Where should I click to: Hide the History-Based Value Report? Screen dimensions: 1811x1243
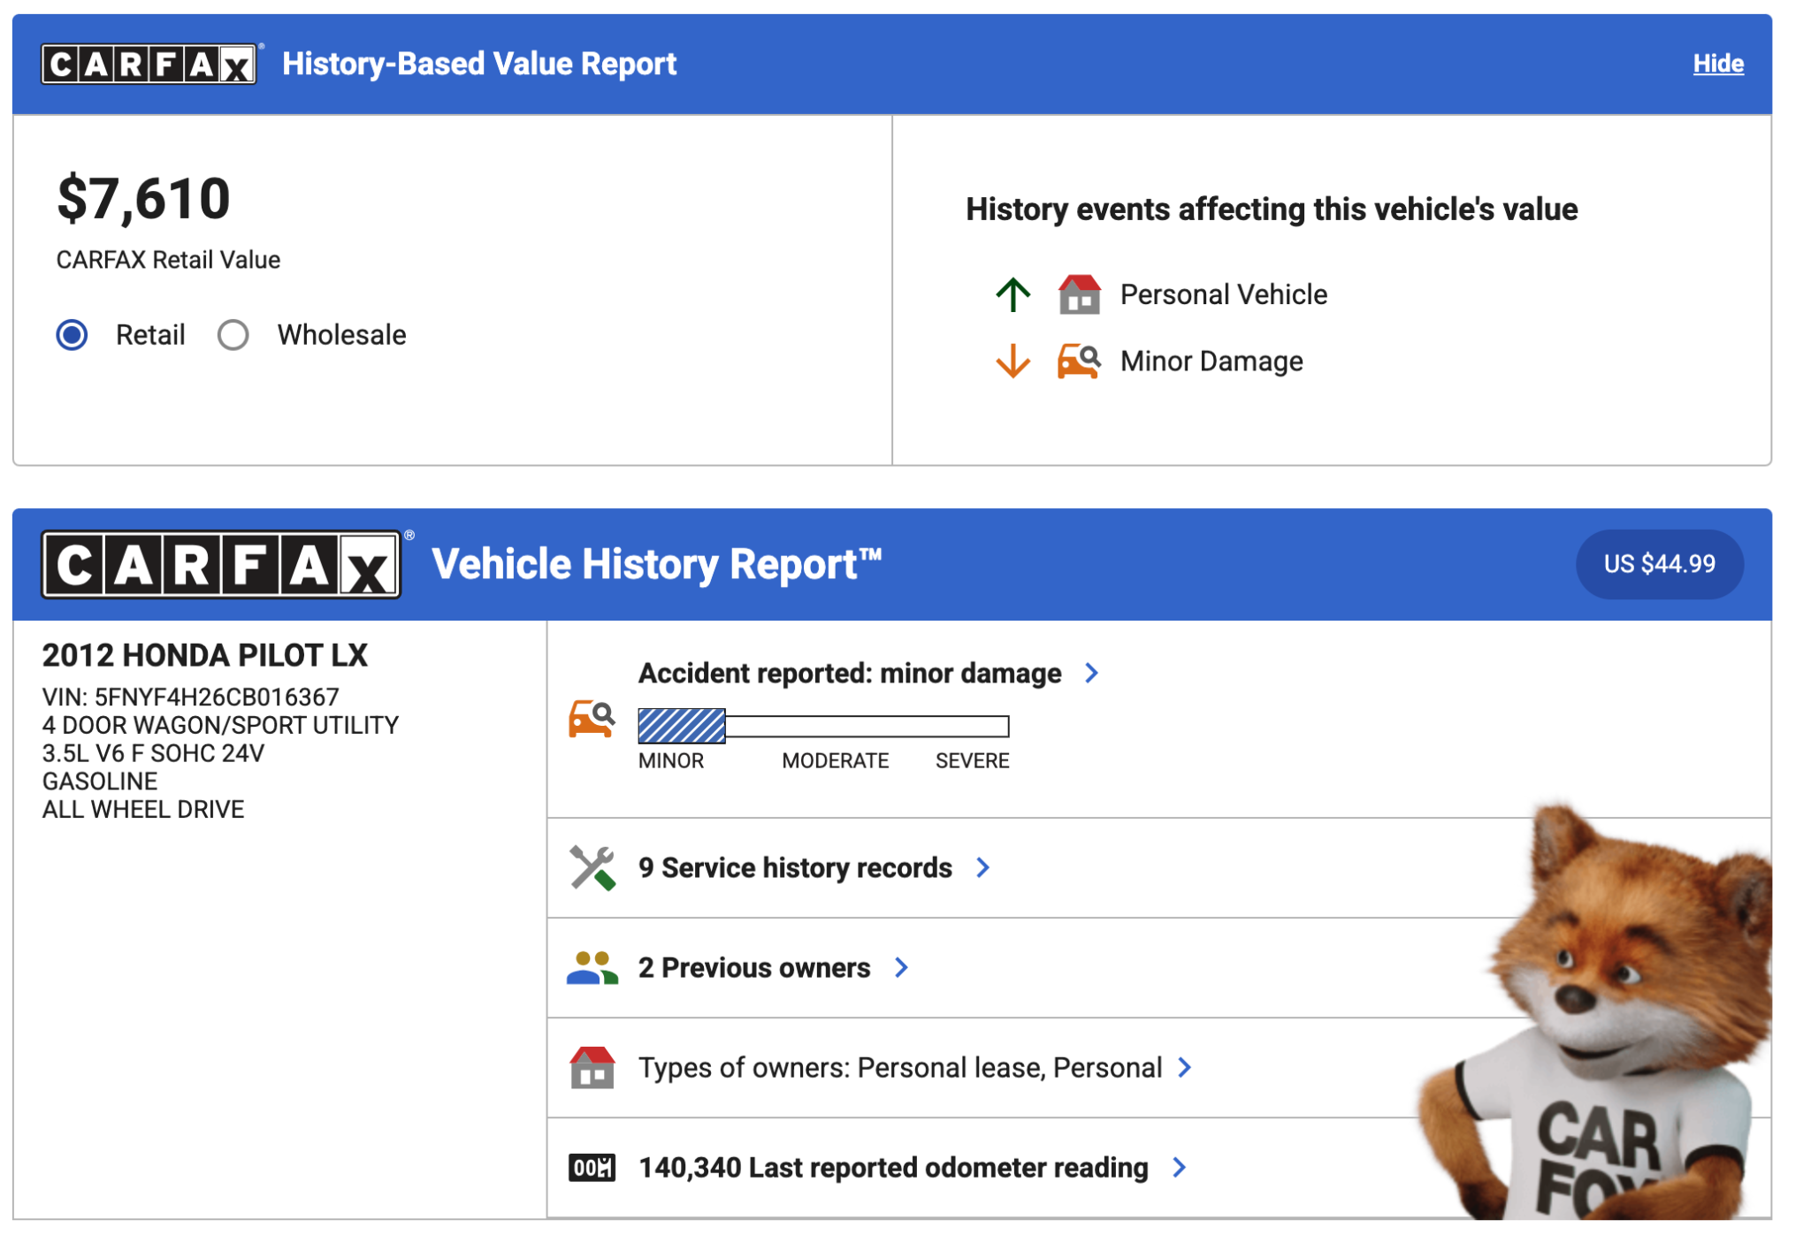tap(1717, 64)
